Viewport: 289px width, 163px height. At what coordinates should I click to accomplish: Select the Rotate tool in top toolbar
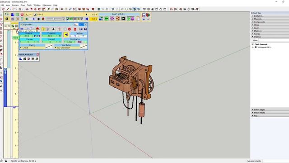click(x=39, y=9)
